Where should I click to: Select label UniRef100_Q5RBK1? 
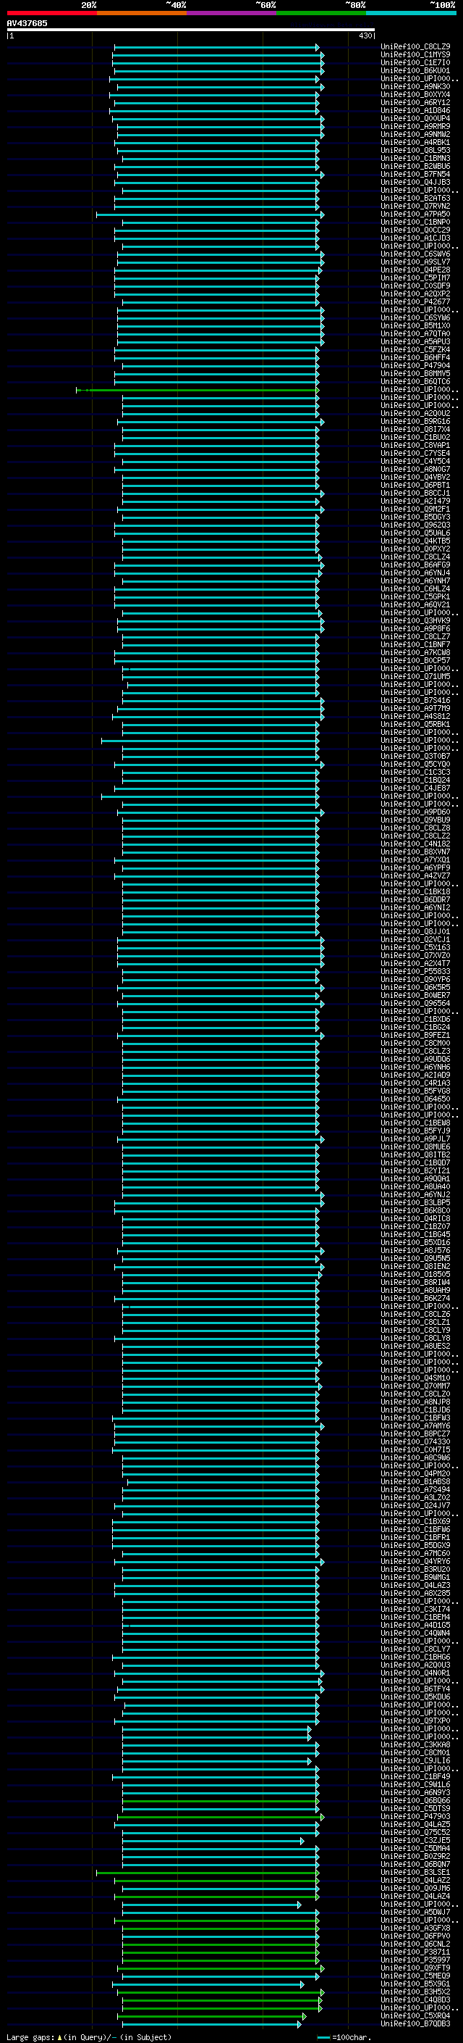pyautogui.click(x=415, y=724)
